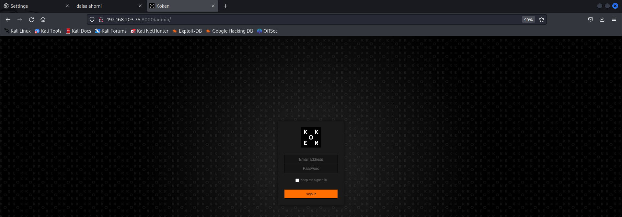
Task: Open the Kali NetHunter bookmark
Action: coord(149,31)
